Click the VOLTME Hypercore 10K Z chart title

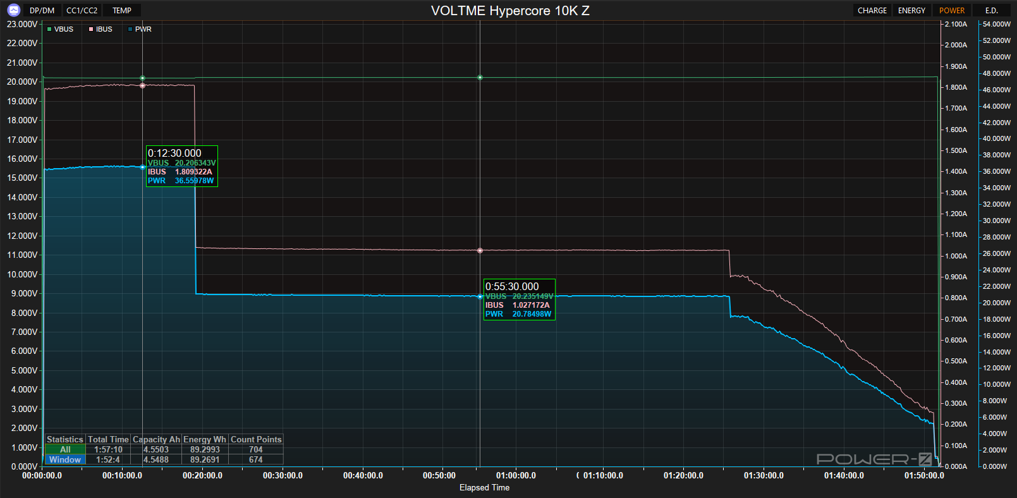[x=510, y=11]
